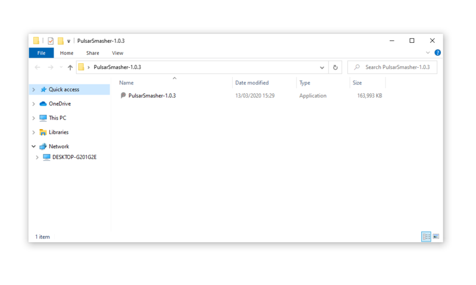Screen dimensions: 476x285
Task: Open the address bar history dropdown
Action: click(322, 67)
